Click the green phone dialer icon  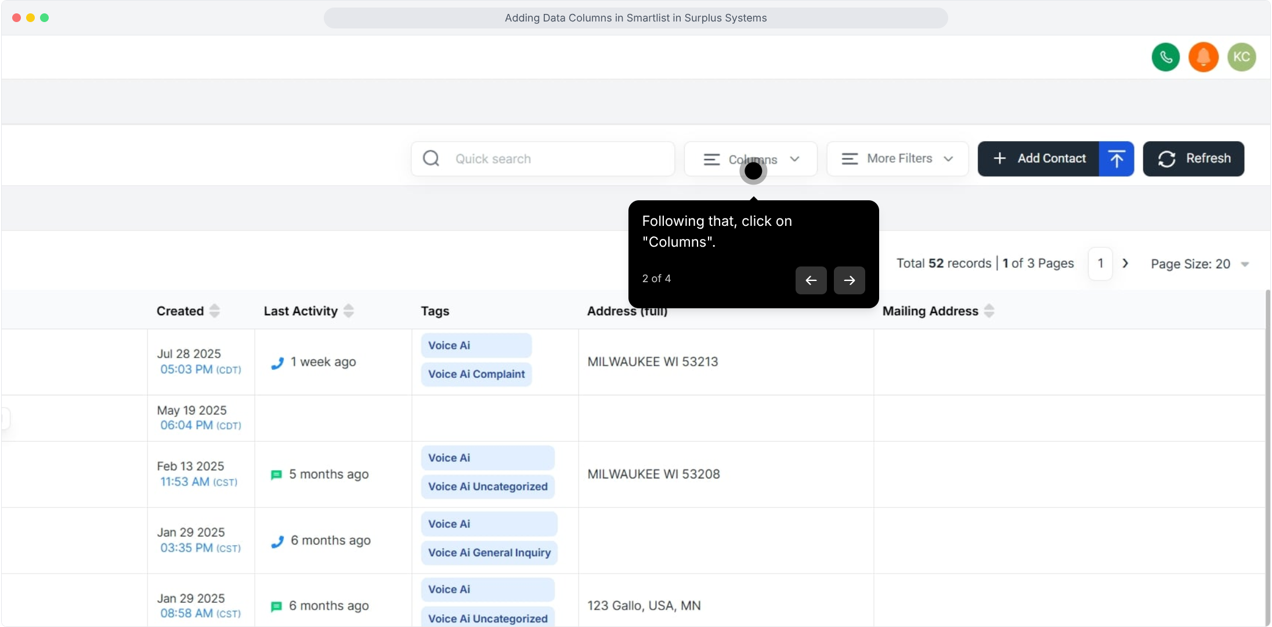coord(1165,57)
